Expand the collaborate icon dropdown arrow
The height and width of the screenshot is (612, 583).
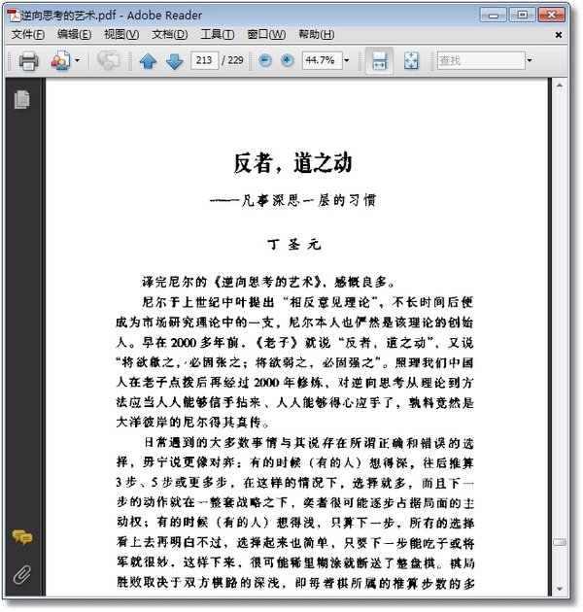(77, 60)
